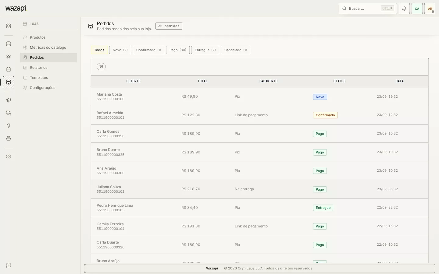
Task: Click the 36 count pill above table
Action: click(101, 67)
